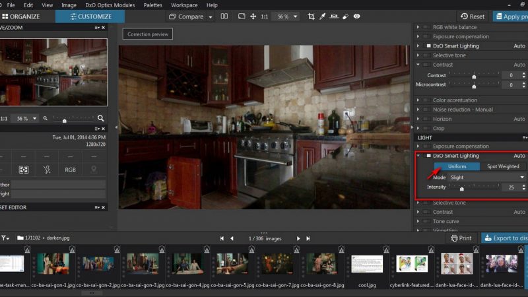Click the Apply preset button
The image size is (528, 297).
510,16
